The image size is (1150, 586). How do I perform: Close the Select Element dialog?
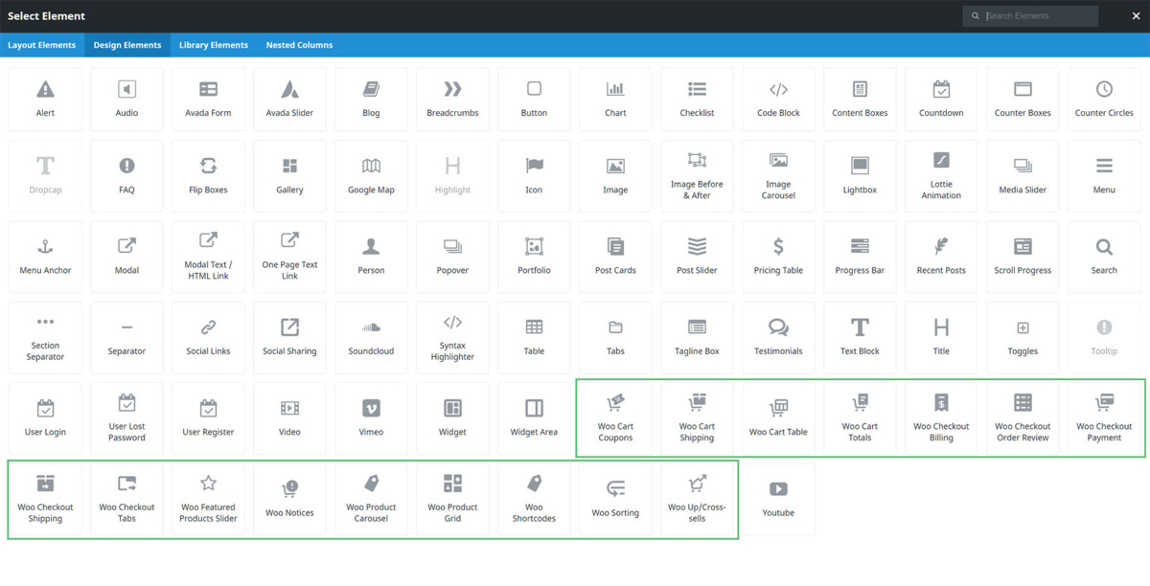1135,15
